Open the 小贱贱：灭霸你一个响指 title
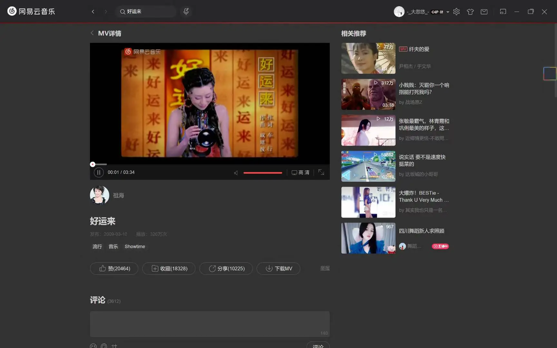The image size is (557, 348). [x=424, y=89]
